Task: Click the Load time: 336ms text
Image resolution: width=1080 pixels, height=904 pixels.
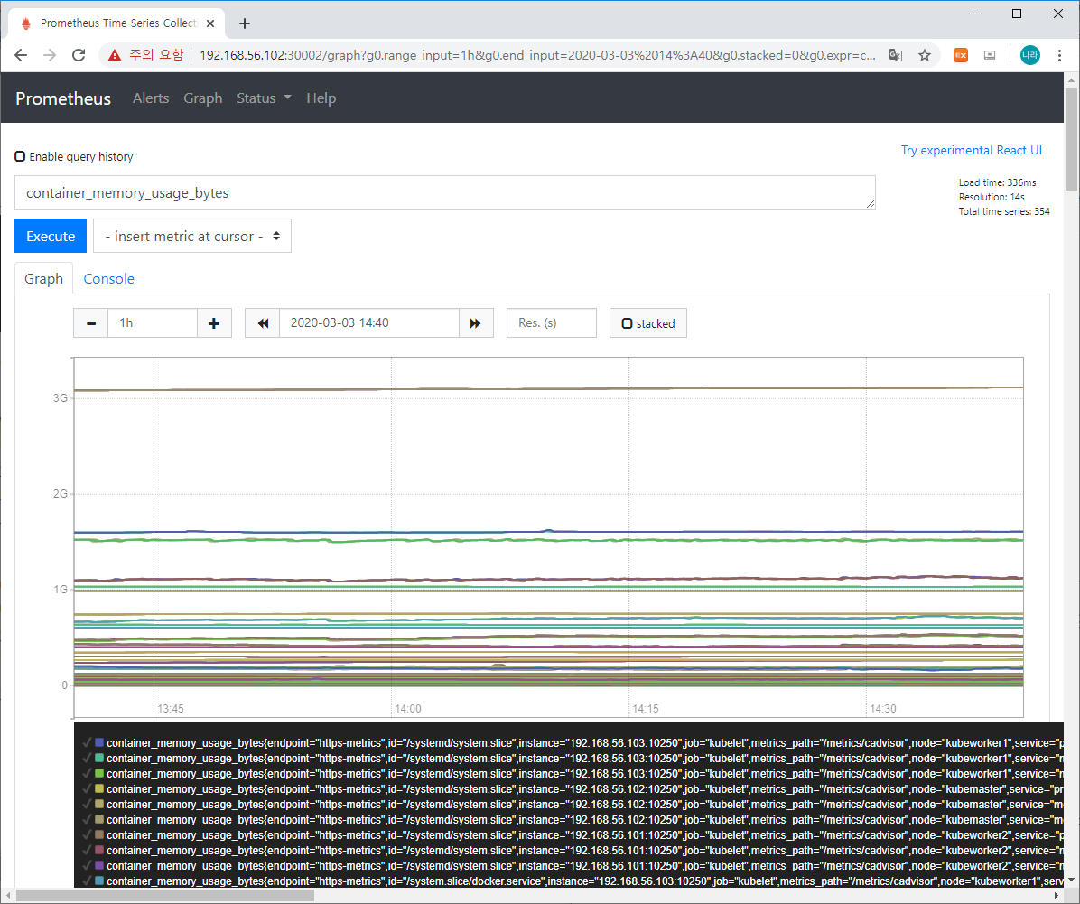Action: tap(997, 182)
